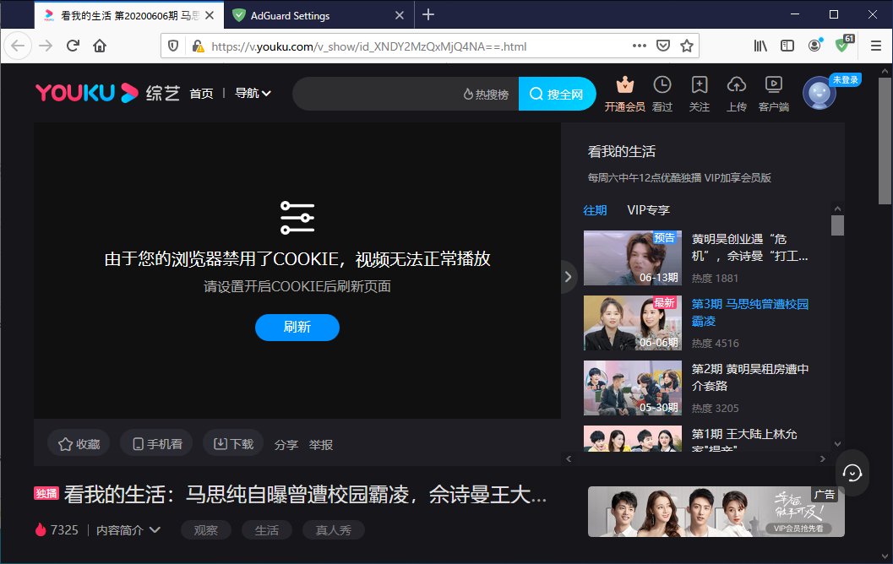Image resolution: width=893 pixels, height=564 pixels.
Task: Click the 刷新 refresh button
Action: (297, 328)
